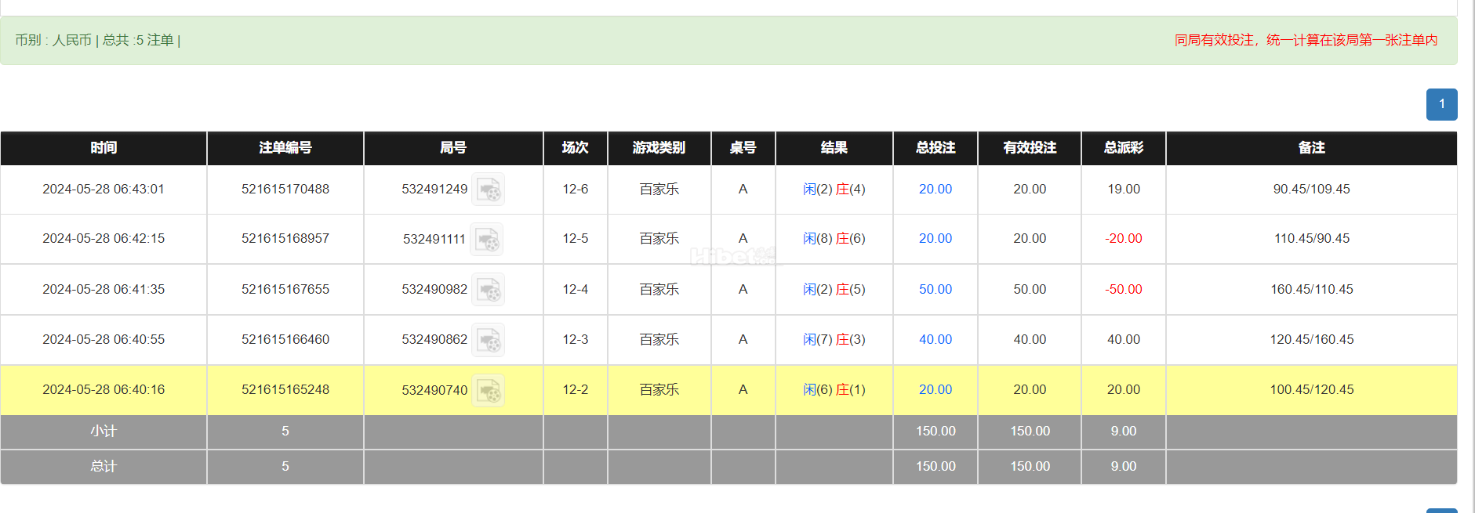Select bet number 521615167655

point(285,290)
